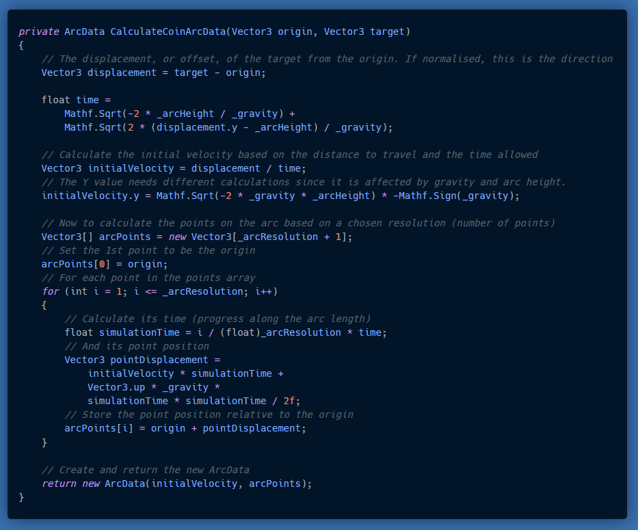Click the comment "// Store the point position relative to the origin"
The image size is (638, 530).
pos(209,415)
